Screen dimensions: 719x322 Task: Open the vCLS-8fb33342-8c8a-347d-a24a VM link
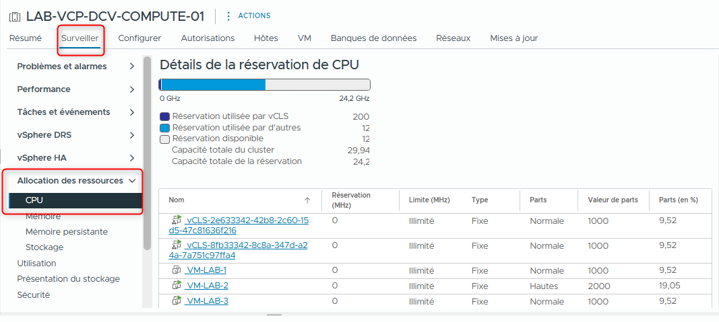tap(238, 249)
